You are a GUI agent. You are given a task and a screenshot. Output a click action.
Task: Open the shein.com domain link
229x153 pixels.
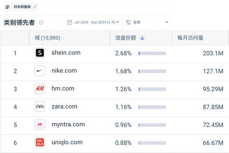coord(66,53)
